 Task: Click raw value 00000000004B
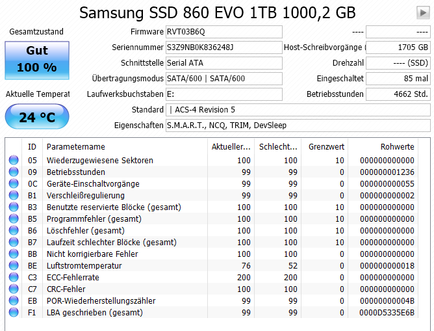(x=387, y=301)
